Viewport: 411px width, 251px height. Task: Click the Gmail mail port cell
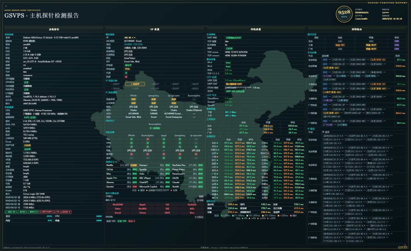tap(117, 213)
